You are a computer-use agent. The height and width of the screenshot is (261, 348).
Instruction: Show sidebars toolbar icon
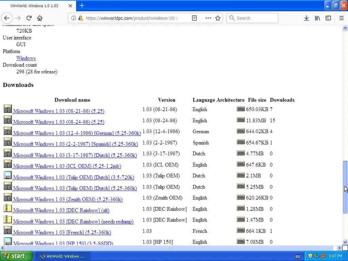[x=328, y=18]
